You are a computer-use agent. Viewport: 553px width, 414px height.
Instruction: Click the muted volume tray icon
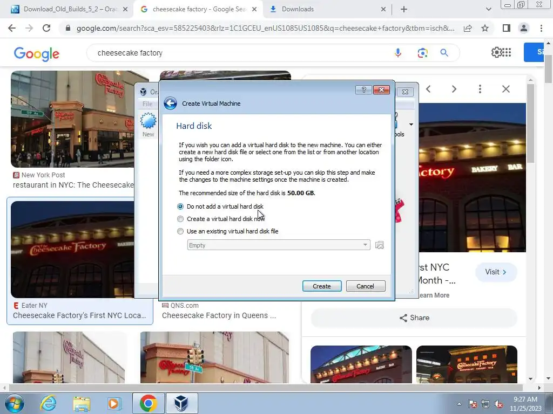tap(498, 404)
